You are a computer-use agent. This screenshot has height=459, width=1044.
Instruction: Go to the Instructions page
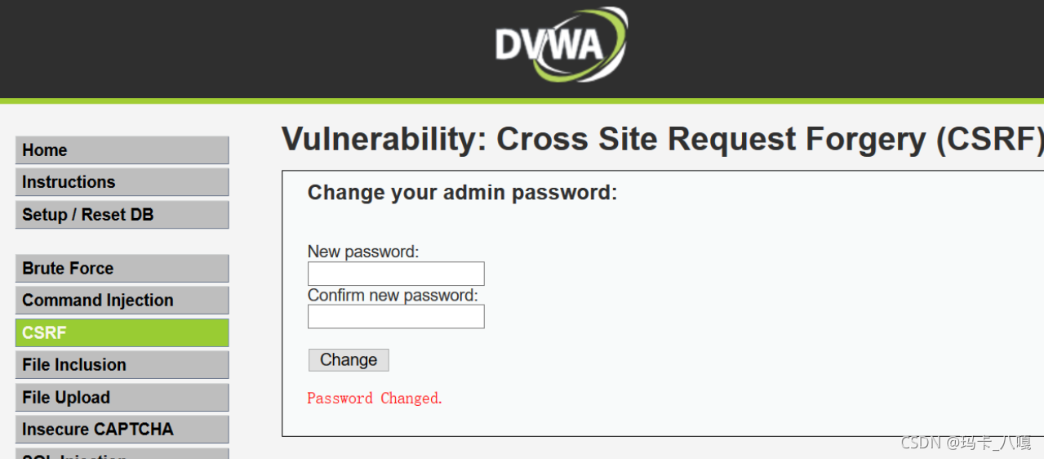tap(122, 182)
